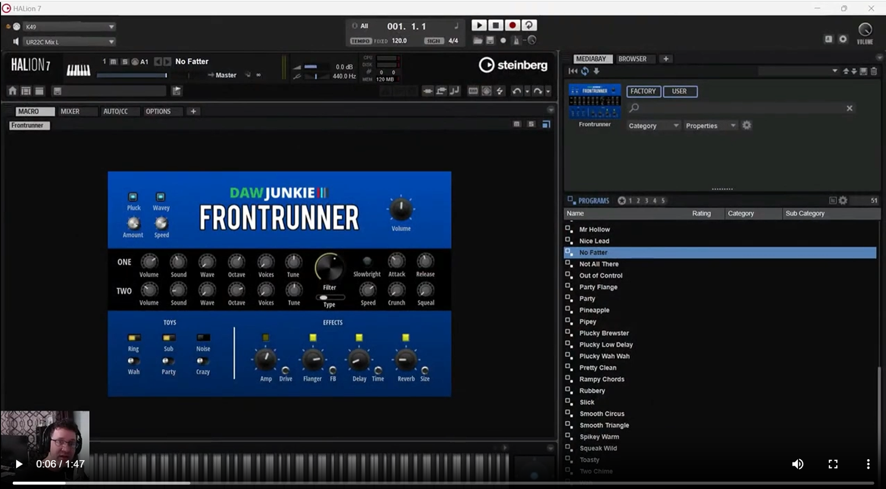Expand the Category filter dropdown
The height and width of the screenshot is (489, 886).
click(653, 126)
